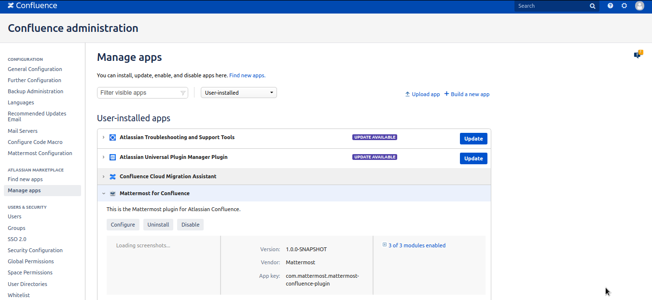Viewport: 652px width, 300px height.
Task: Click the Confluence administration heading
Action: coord(73,28)
